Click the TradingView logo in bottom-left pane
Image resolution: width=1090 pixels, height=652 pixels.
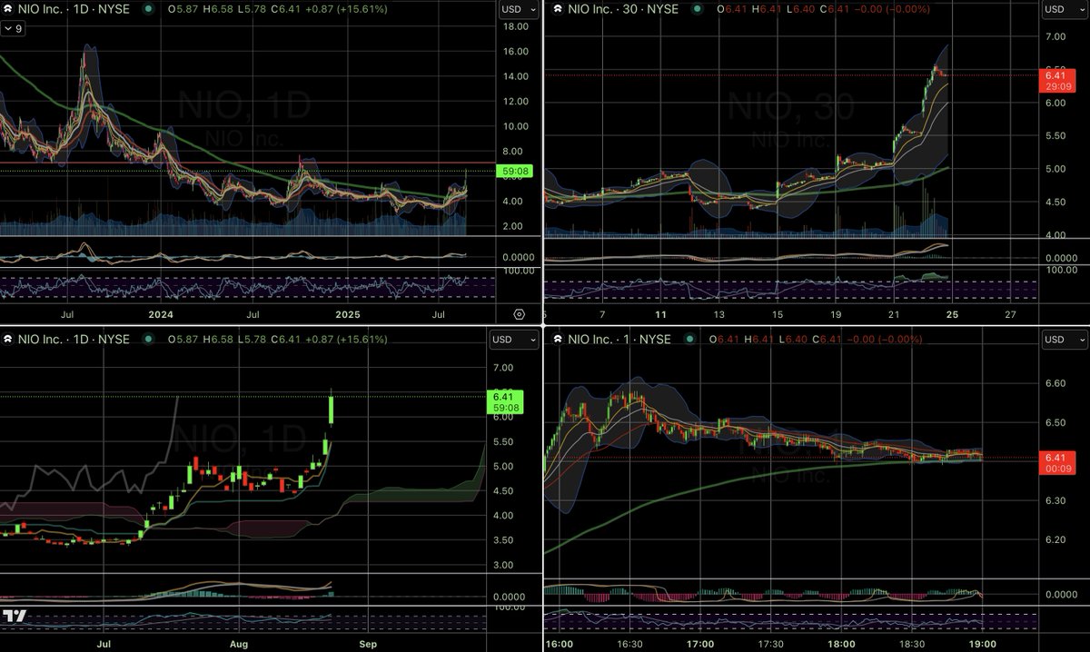coord(15,616)
